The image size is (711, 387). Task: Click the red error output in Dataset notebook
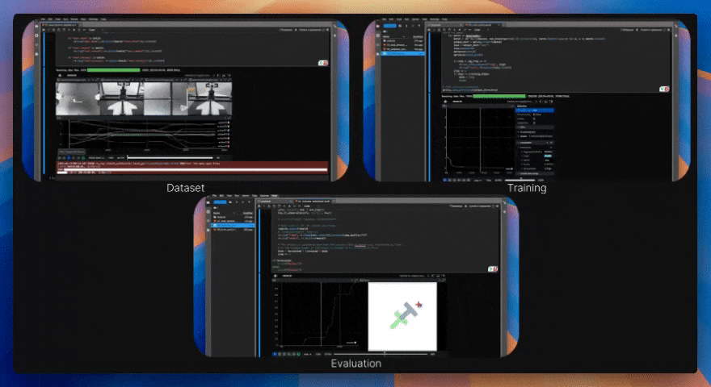click(x=191, y=168)
